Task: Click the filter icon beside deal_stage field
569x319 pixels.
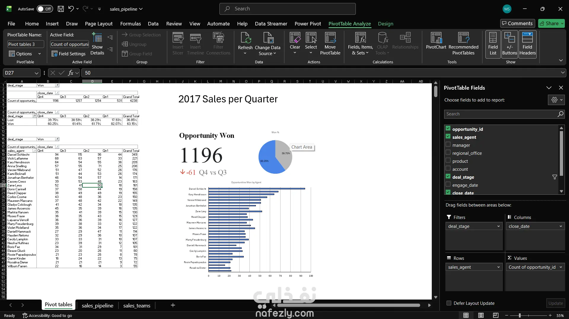Action: (x=554, y=177)
